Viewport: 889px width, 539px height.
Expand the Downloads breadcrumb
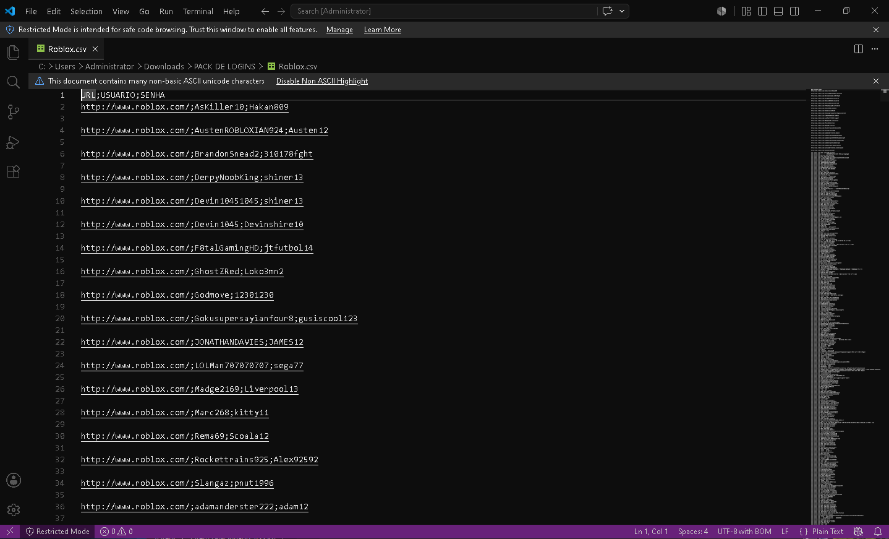coord(164,66)
